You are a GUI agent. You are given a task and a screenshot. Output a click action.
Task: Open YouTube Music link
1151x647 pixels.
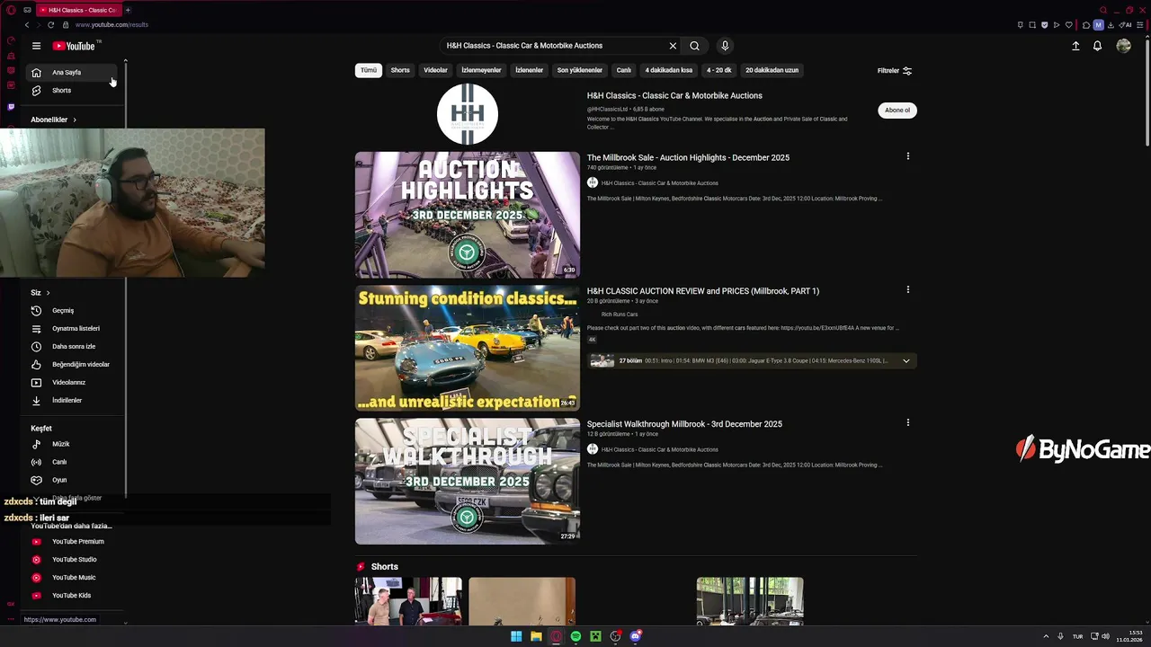click(x=69, y=578)
